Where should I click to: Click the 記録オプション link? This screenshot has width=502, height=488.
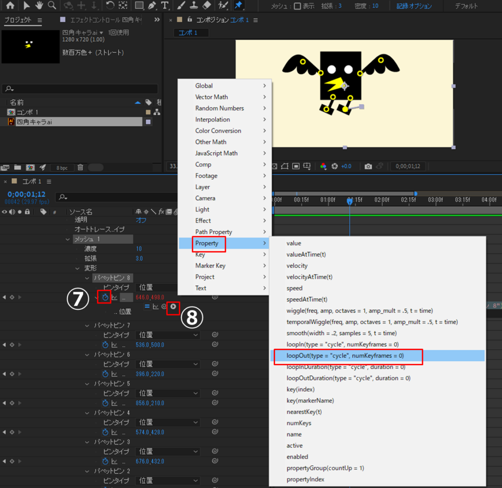pos(414,6)
